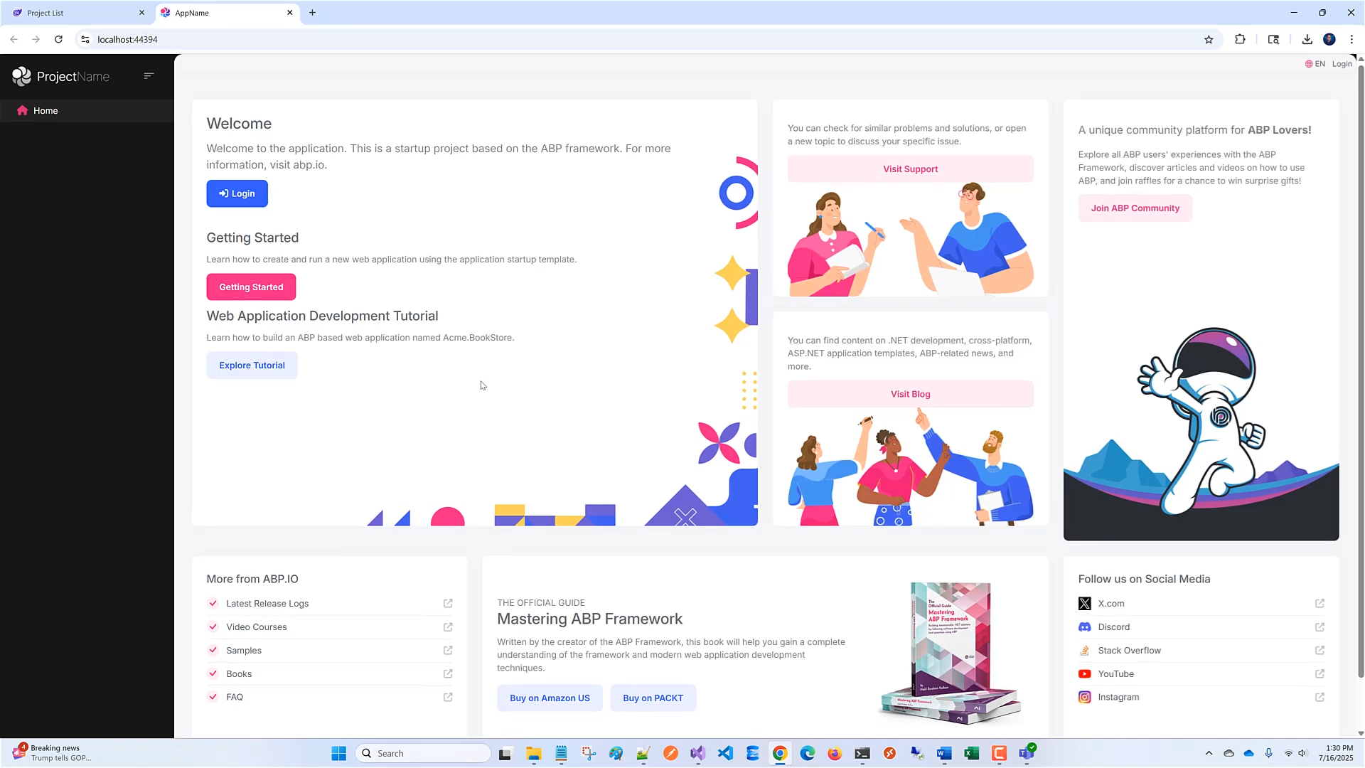Switch to the Project List browser tab
Screen dimensions: 1365x768
tap(78, 13)
